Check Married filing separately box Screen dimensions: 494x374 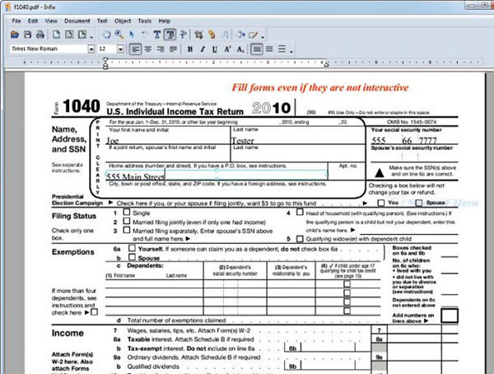pos(127,230)
